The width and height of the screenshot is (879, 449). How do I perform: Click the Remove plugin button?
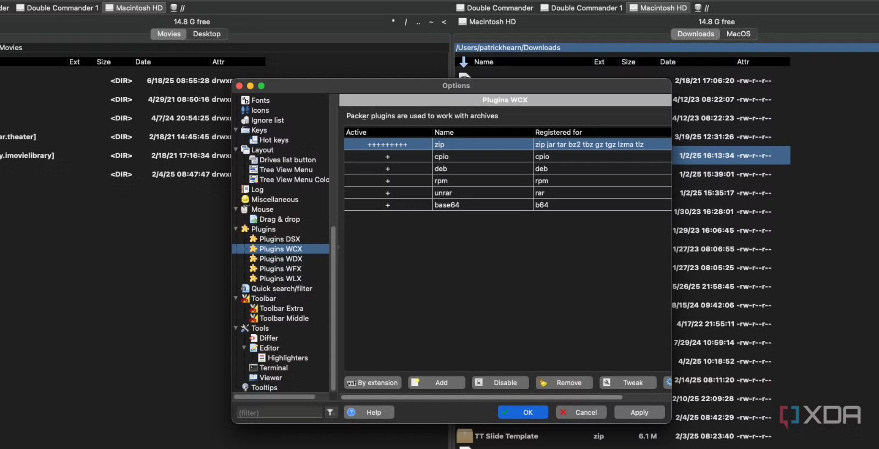pos(564,383)
